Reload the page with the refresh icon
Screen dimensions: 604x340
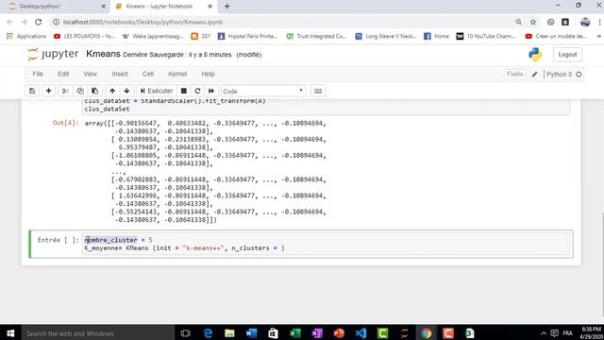(38, 22)
